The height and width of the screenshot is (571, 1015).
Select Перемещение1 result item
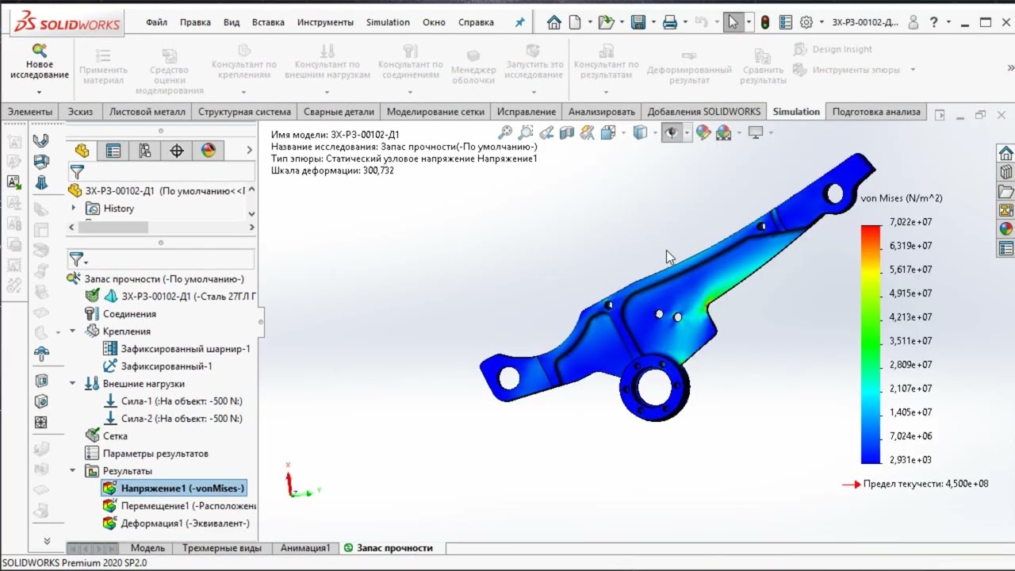tap(179, 506)
